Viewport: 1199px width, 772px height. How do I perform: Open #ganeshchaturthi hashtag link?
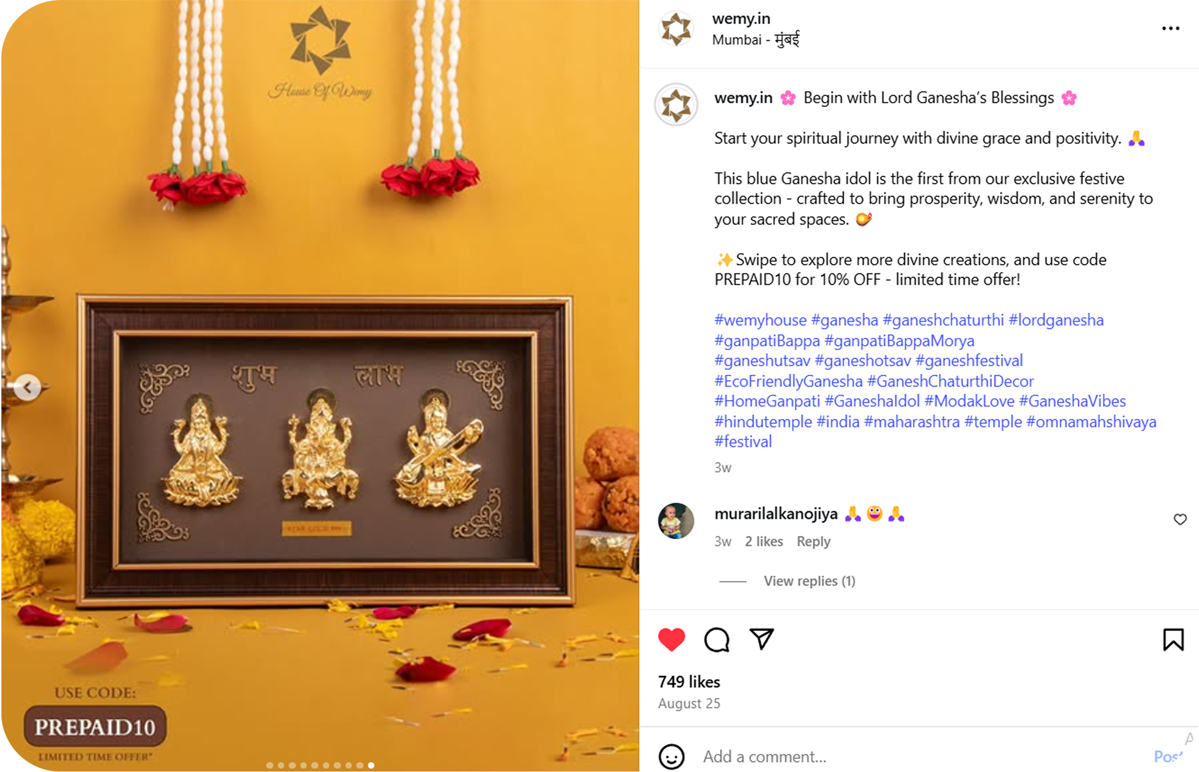coord(943,320)
